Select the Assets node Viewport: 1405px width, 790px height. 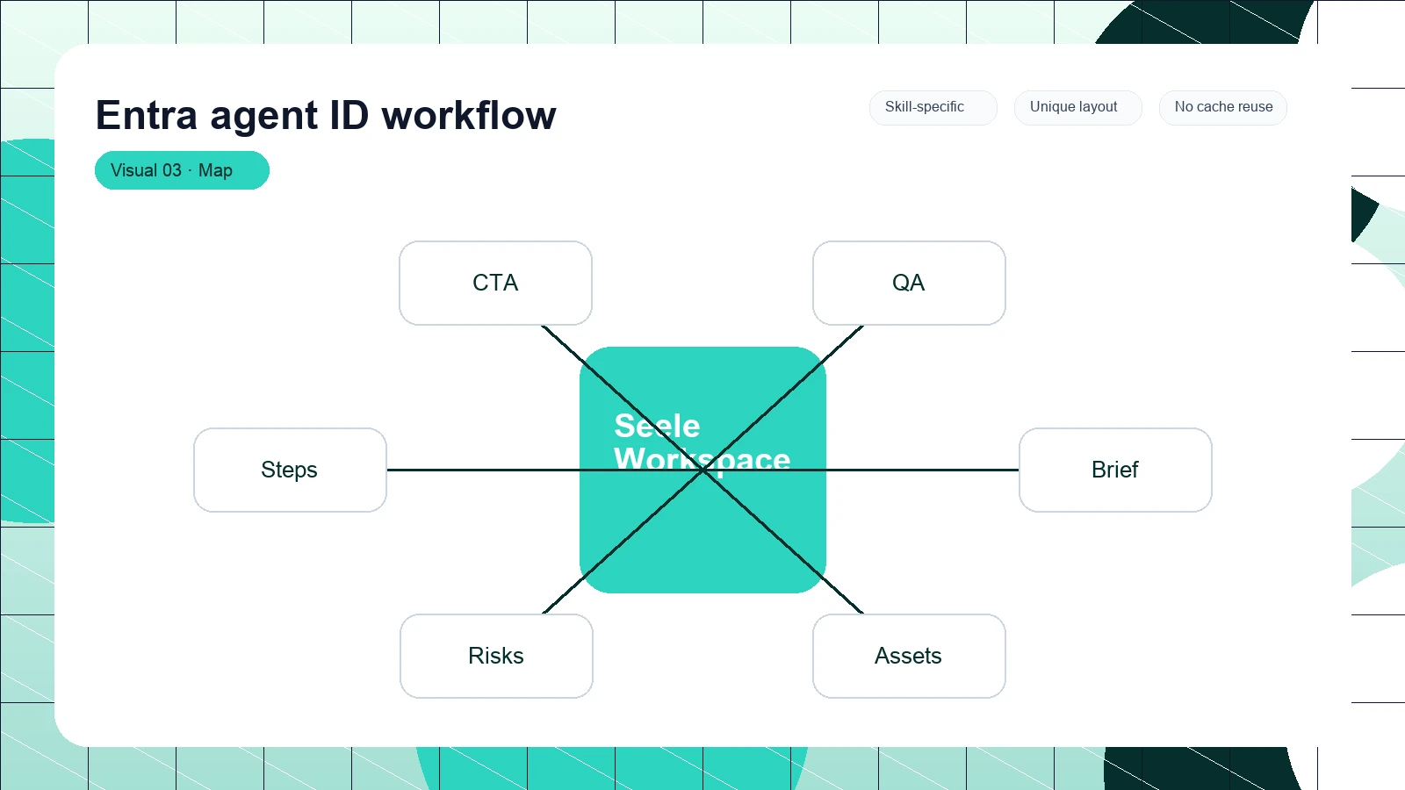pyautogui.click(x=909, y=656)
